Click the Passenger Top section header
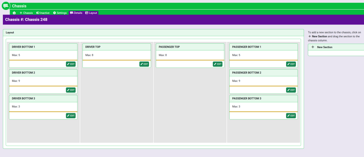The width and height of the screenshot is (364, 157). [x=190, y=47]
